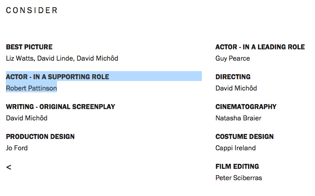Click the PRODUCTION DESIGN heading
This screenshot has height=196, width=315.
point(40,137)
